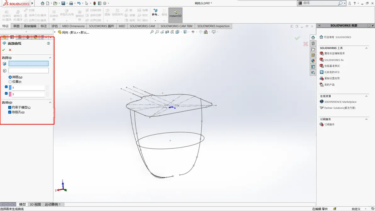
Task: Collapse the 在线资源 section
Action: pyautogui.click(x=367, y=96)
